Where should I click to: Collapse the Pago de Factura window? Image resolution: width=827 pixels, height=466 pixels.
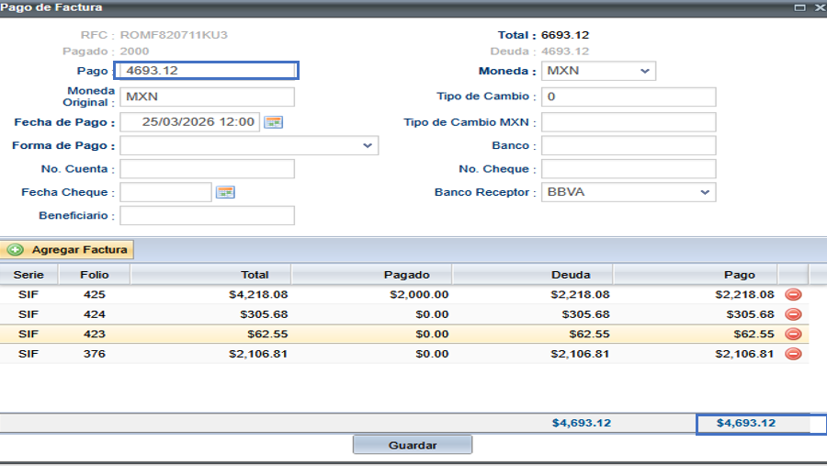tap(799, 7)
